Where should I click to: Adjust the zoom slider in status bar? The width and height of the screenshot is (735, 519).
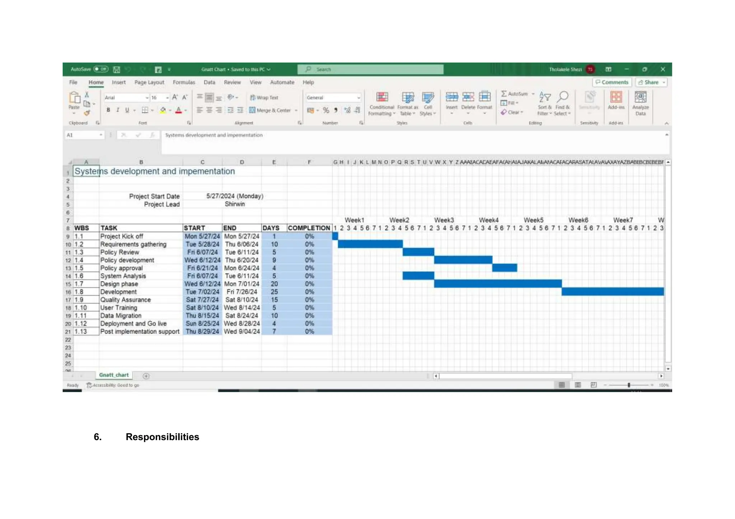click(x=629, y=385)
